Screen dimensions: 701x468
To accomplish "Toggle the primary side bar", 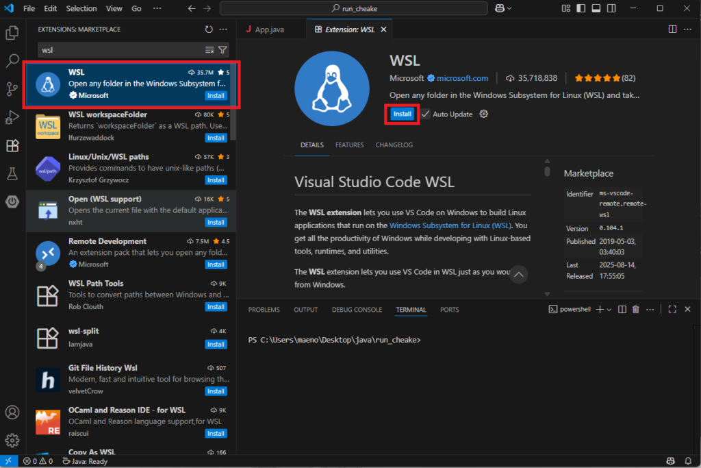I will [x=581, y=8].
